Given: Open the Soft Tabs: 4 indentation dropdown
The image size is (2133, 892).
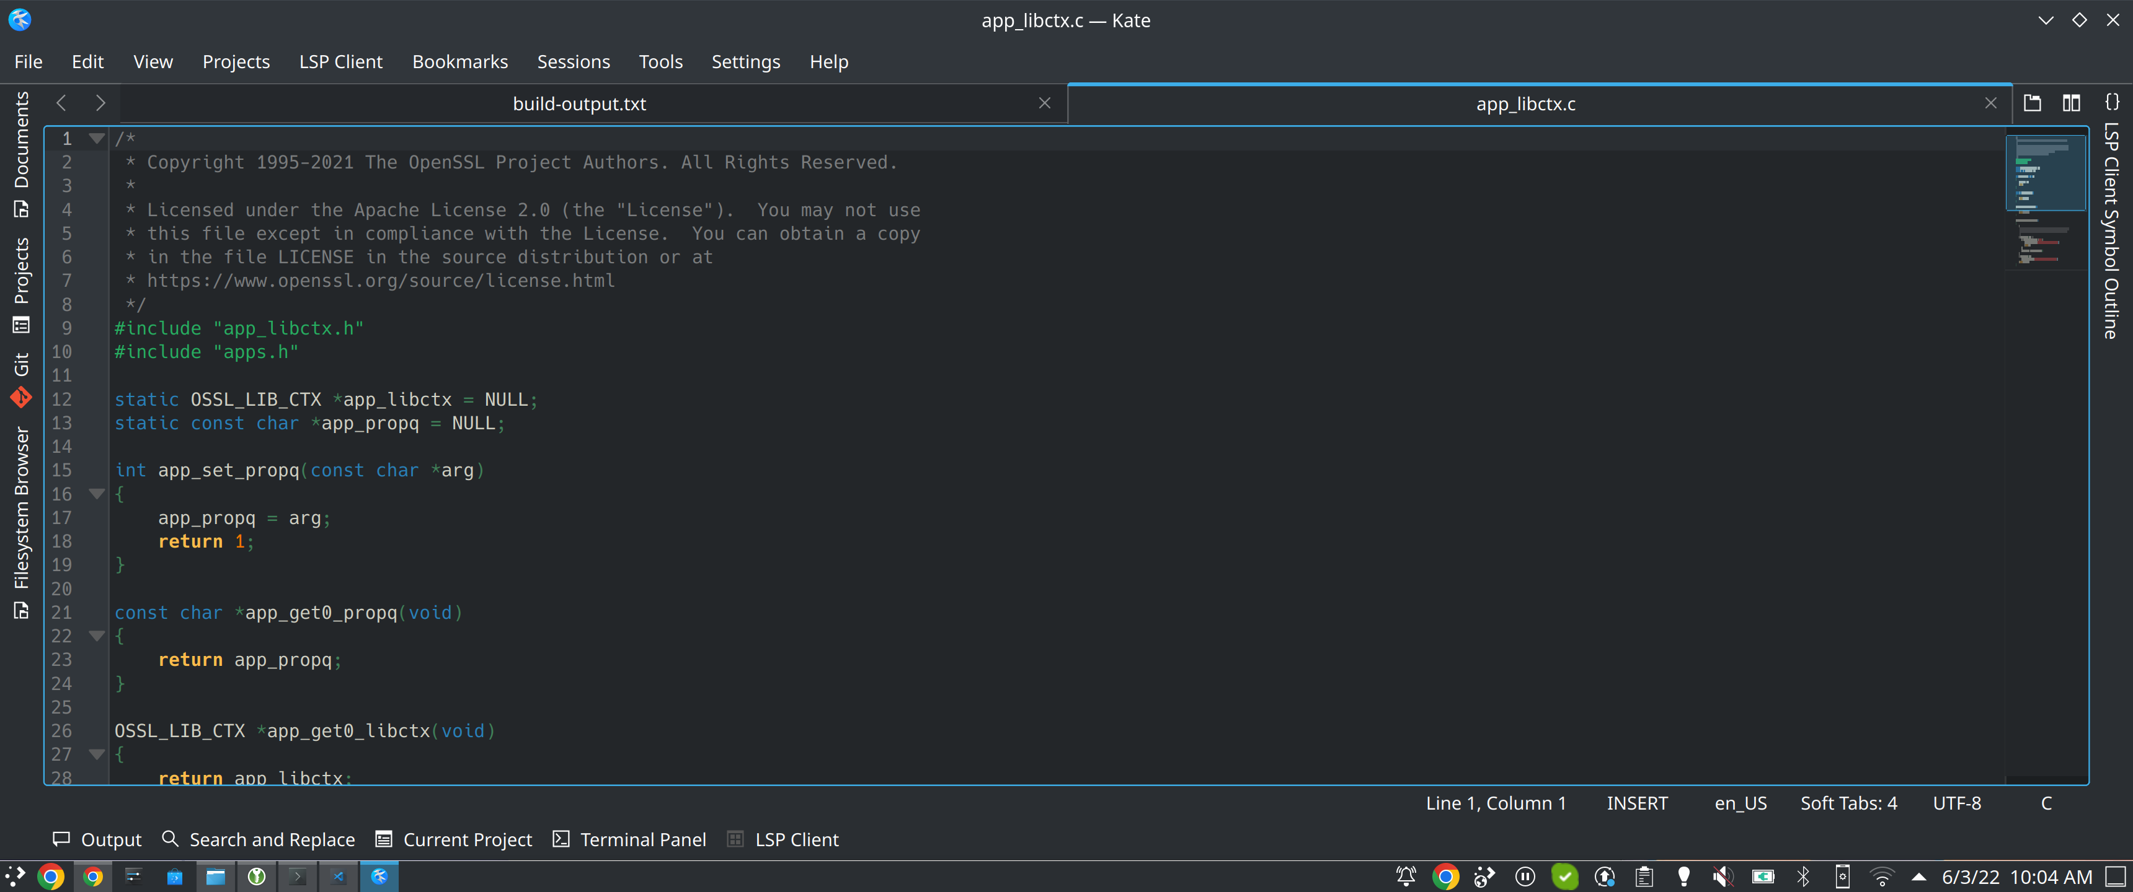Looking at the screenshot, I should tap(1848, 803).
